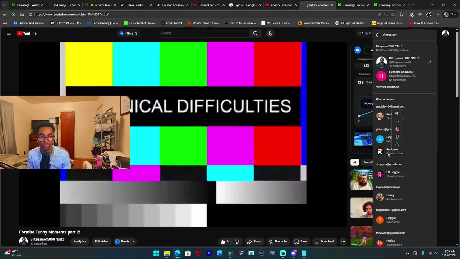Go back from the Accounts menu
Image resolution: width=460 pixels, height=259 pixels.
point(378,35)
